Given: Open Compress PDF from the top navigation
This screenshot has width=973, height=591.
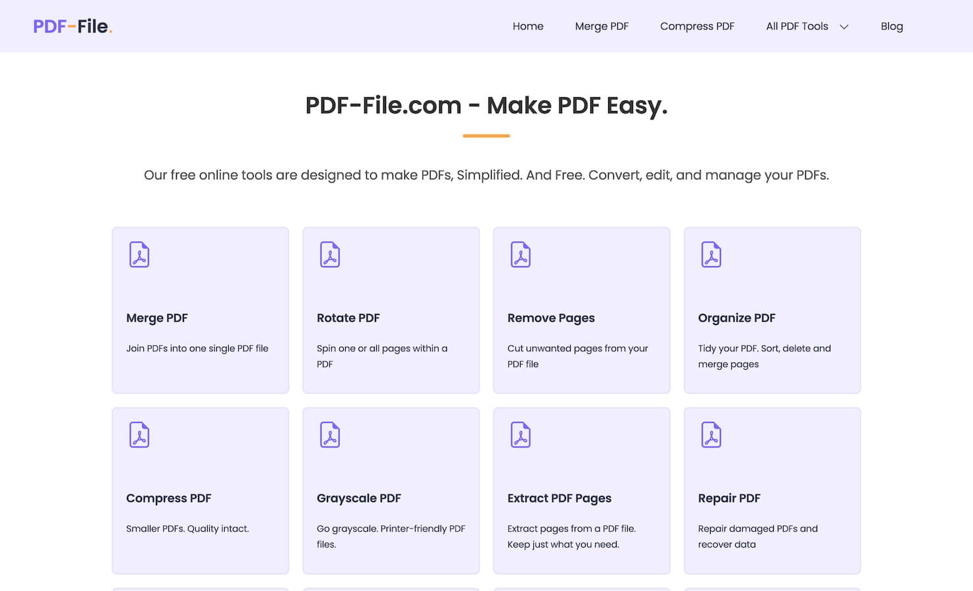Looking at the screenshot, I should (x=697, y=26).
